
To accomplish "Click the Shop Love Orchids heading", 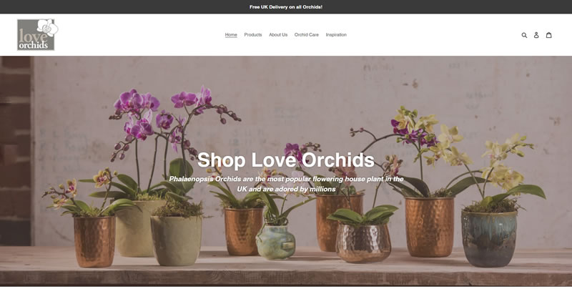I will (285, 160).
